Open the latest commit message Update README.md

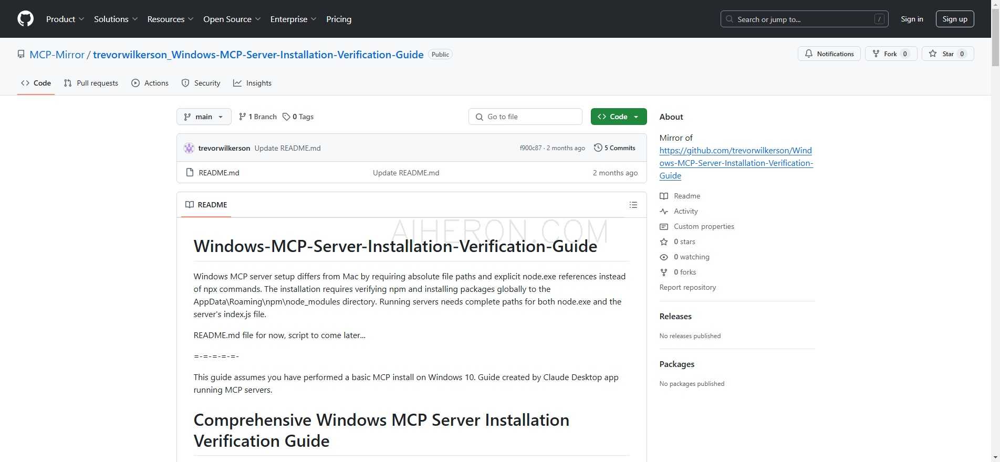coord(288,148)
